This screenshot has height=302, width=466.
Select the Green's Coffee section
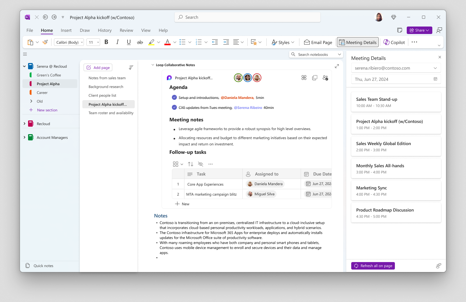pos(50,75)
